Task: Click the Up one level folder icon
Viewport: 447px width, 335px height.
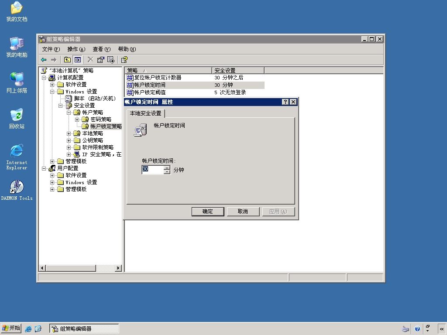Action: point(67,59)
